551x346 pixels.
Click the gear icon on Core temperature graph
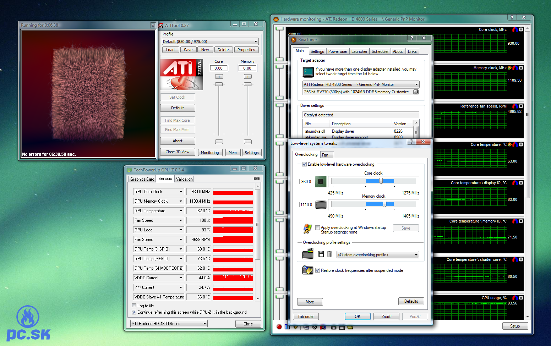pos(510,144)
